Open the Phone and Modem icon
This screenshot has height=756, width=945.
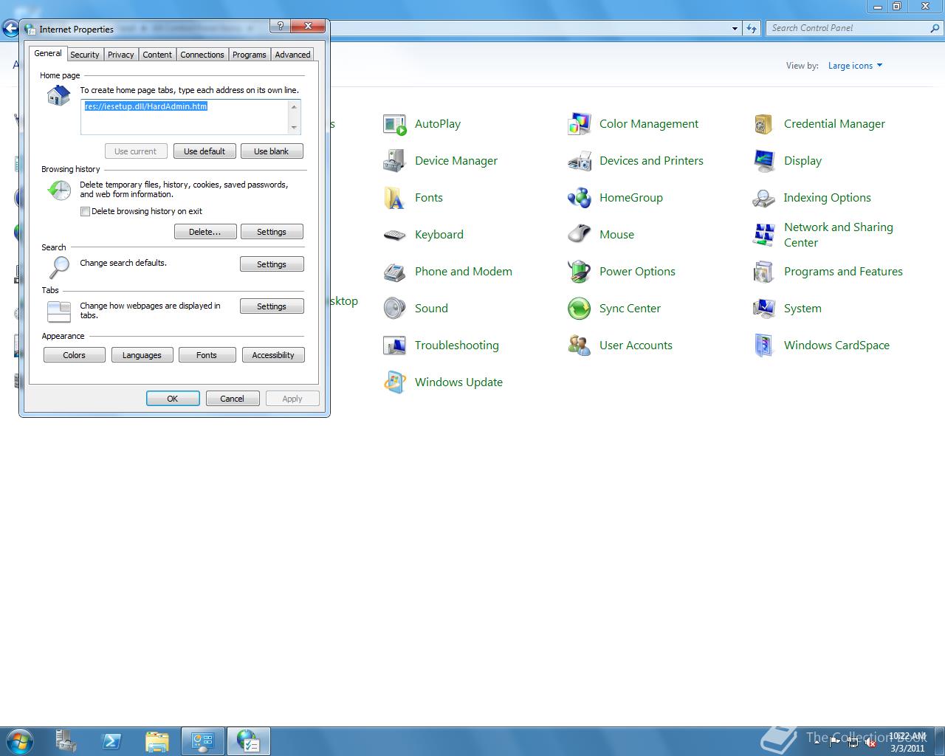(x=395, y=272)
